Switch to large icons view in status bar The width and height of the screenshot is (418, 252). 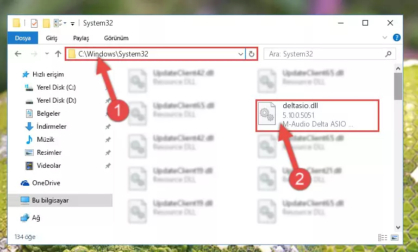395,237
